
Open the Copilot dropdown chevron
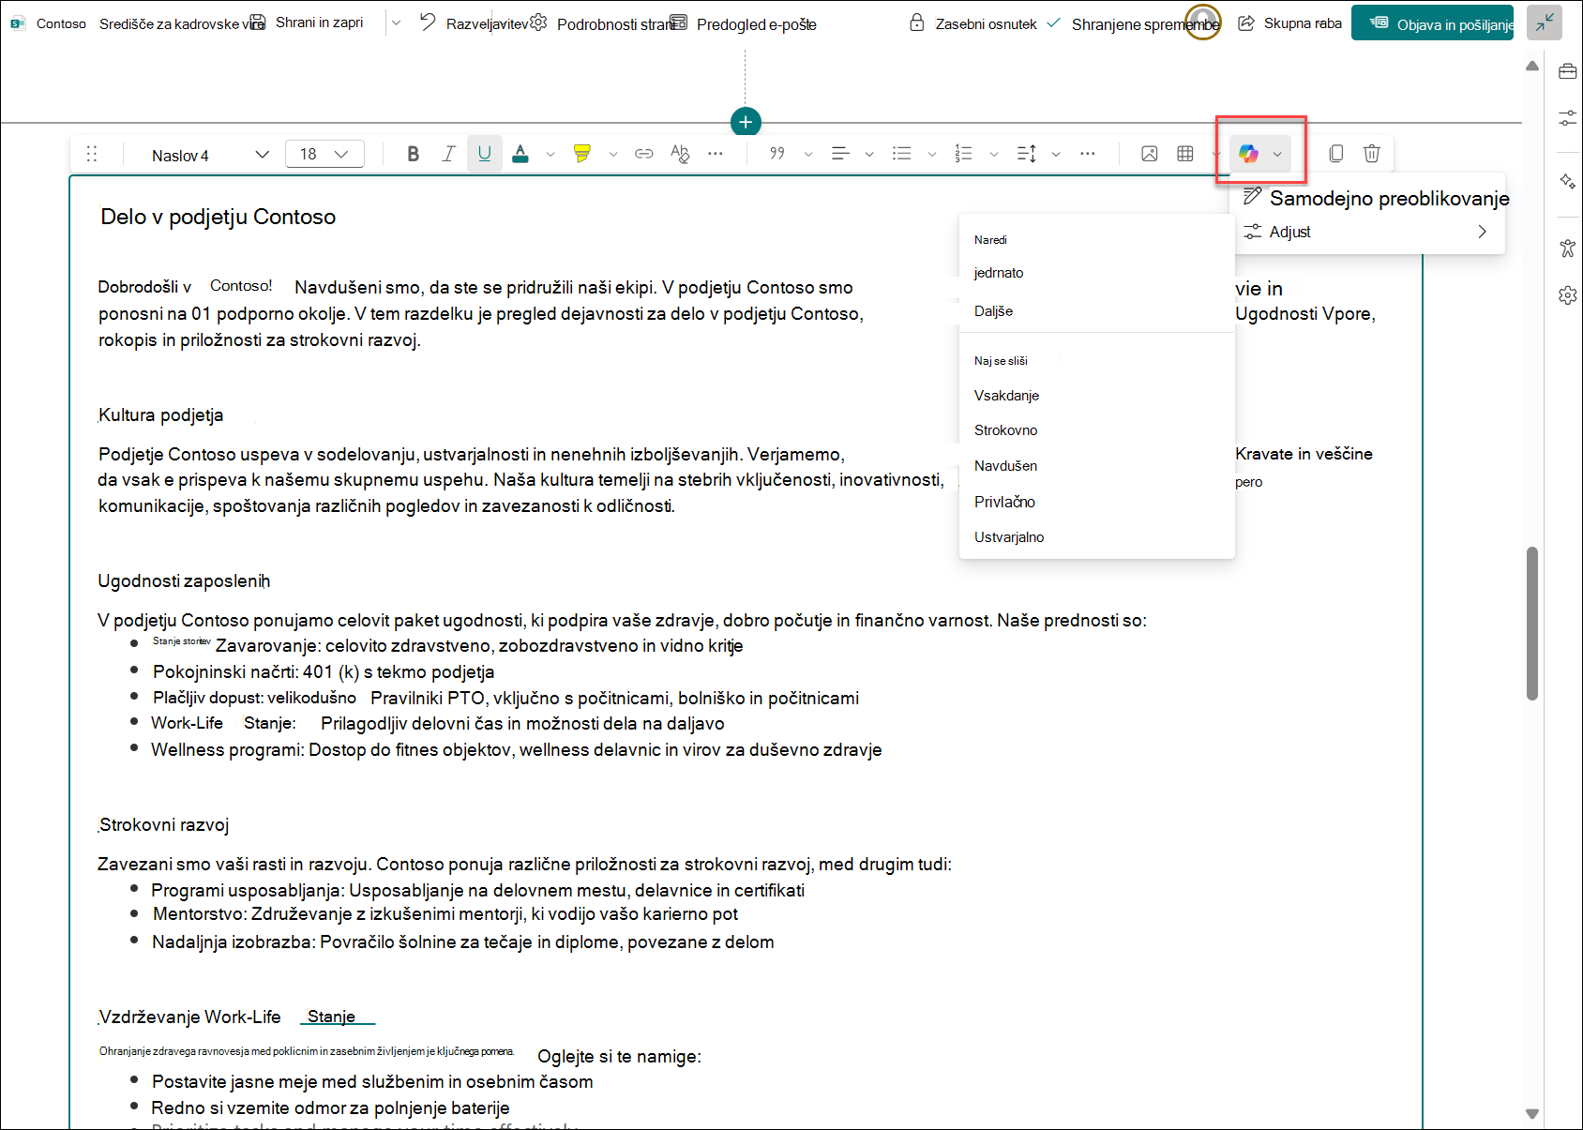1277,154
